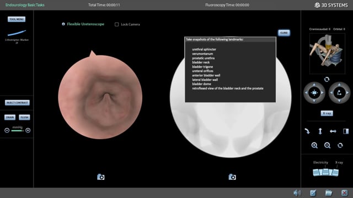Flip X-ray image vertically

[320, 131]
